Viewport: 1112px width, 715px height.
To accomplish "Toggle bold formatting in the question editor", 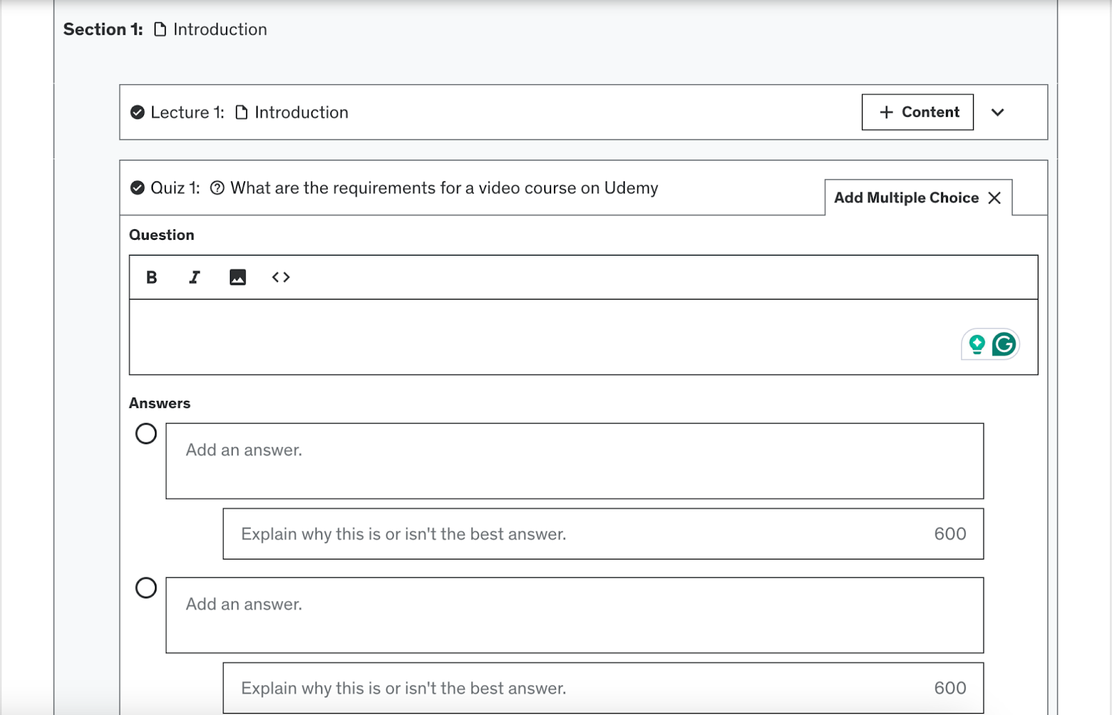I will coord(150,277).
